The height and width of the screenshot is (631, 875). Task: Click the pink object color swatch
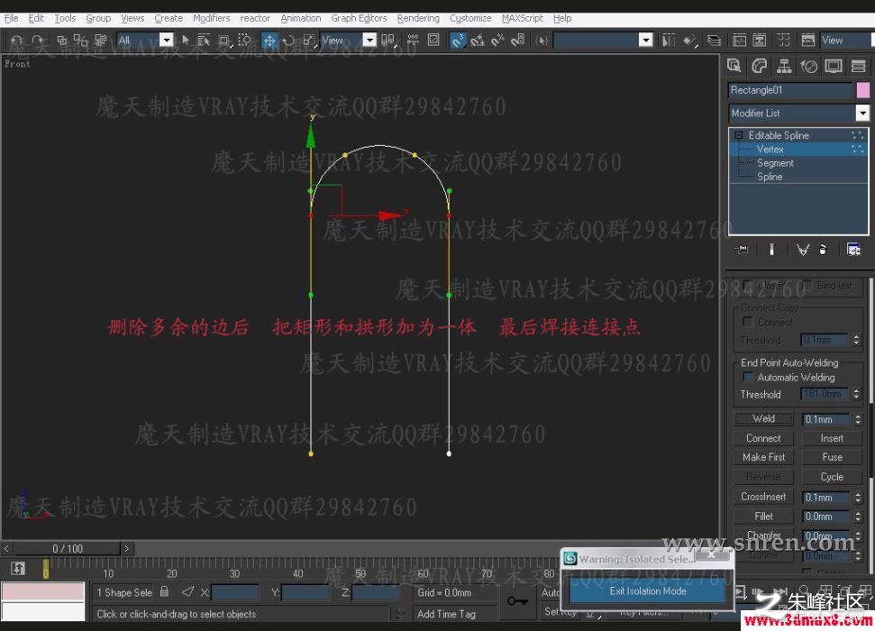click(862, 90)
